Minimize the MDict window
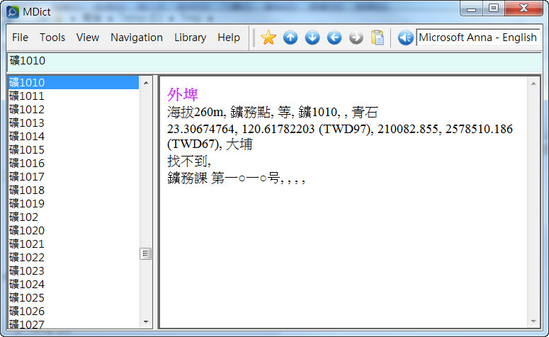549x337 pixels. coord(472,8)
